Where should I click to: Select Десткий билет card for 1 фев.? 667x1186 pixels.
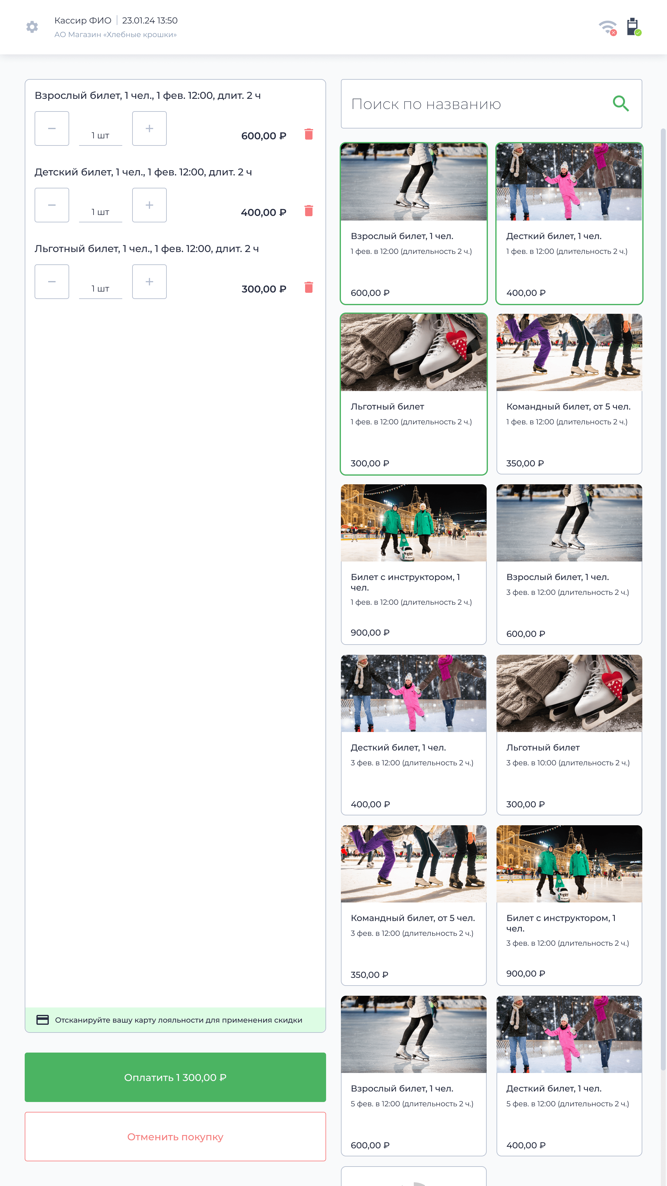pos(569,224)
